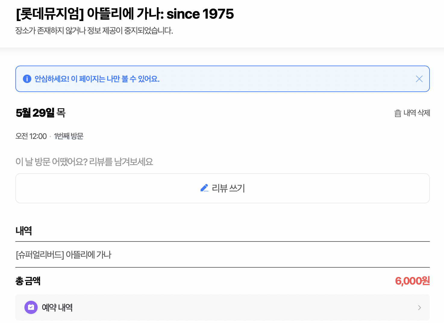Click the privacy notice text 안심하세요
444x323 pixels.
(x=97, y=79)
